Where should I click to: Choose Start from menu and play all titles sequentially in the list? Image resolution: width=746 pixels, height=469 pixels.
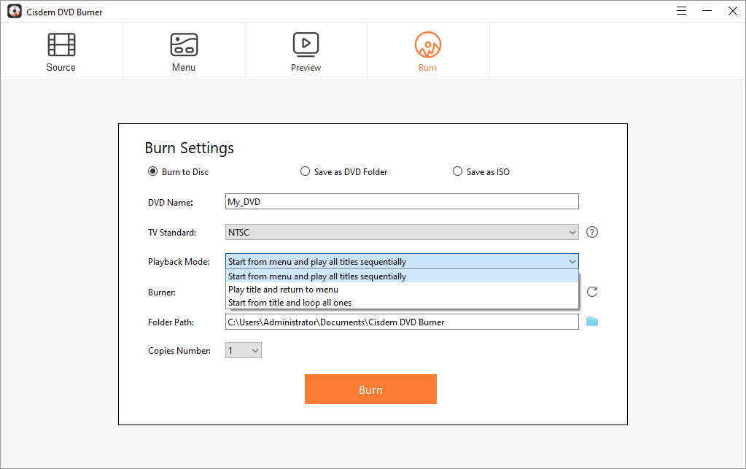[402, 276]
